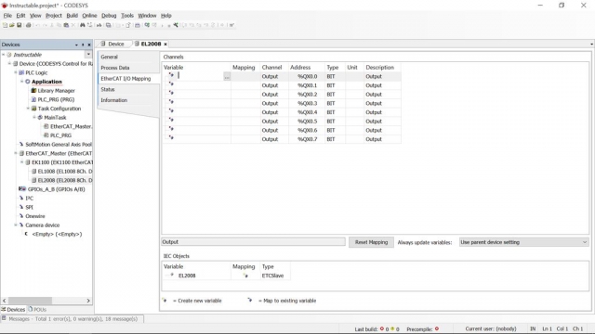
Task: Collapse the Application tree node
Action: tap(22, 82)
